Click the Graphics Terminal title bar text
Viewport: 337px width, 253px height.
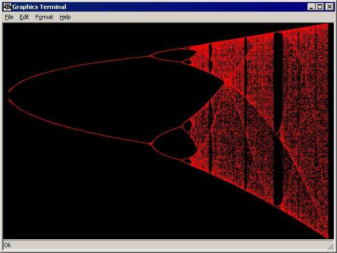[x=39, y=7]
